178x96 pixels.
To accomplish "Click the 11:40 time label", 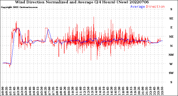I will pos(80,91).
